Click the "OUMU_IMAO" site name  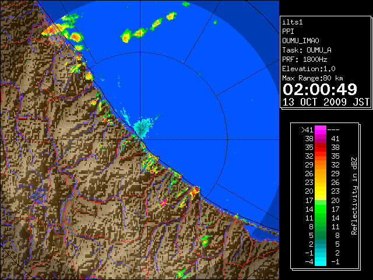pyautogui.click(x=301, y=41)
